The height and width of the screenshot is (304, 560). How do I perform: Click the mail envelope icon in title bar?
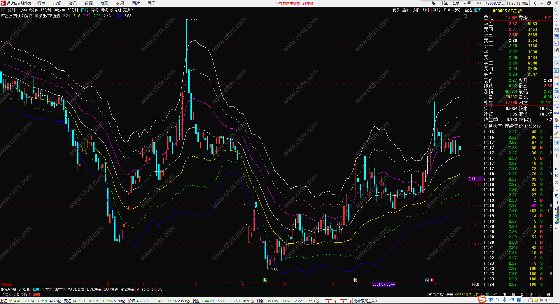479,3
